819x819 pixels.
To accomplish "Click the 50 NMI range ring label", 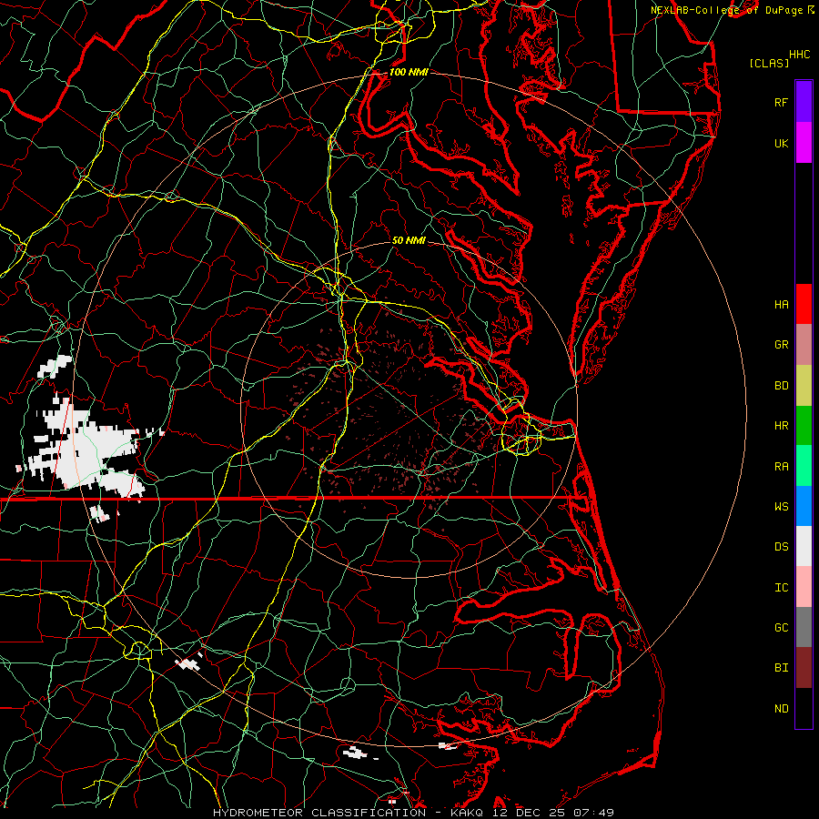I will pyautogui.click(x=409, y=240).
